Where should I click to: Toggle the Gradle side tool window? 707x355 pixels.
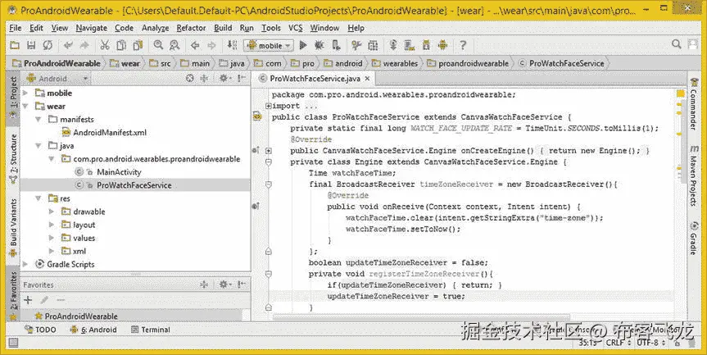click(693, 239)
